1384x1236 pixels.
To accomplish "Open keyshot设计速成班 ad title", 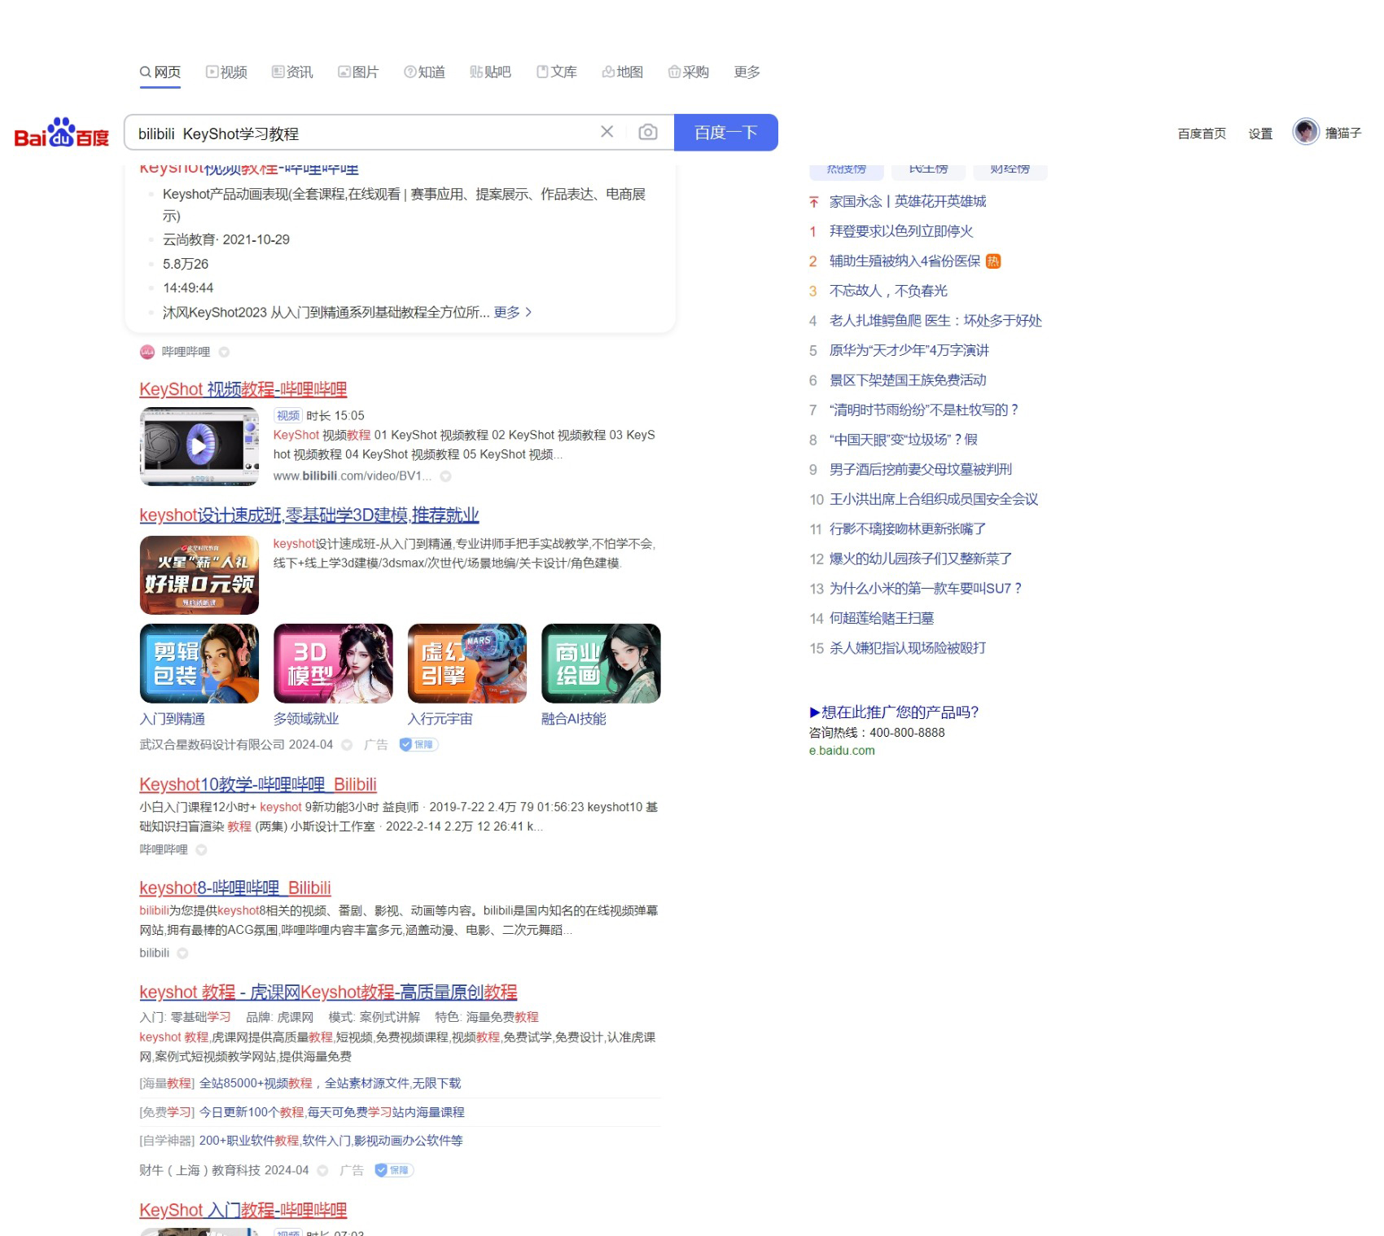I will coord(309,515).
